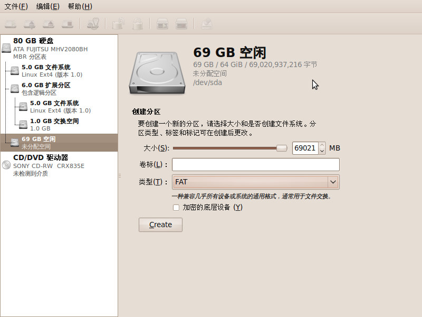Select the CD/DVD 驱动器 device row

(59, 165)
